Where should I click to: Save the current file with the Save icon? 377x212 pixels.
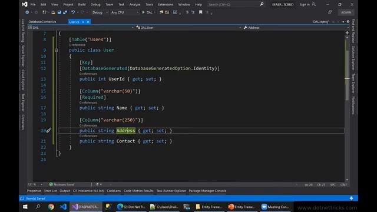point(59,12)
